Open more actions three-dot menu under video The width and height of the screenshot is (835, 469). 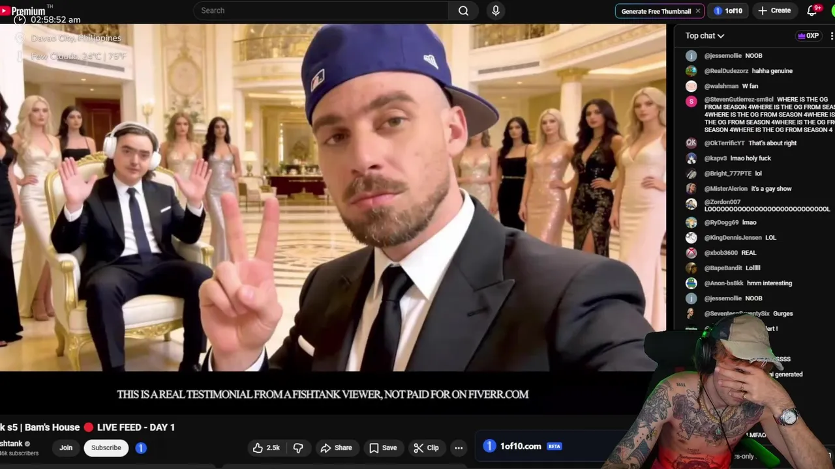[x=459, y=448]
